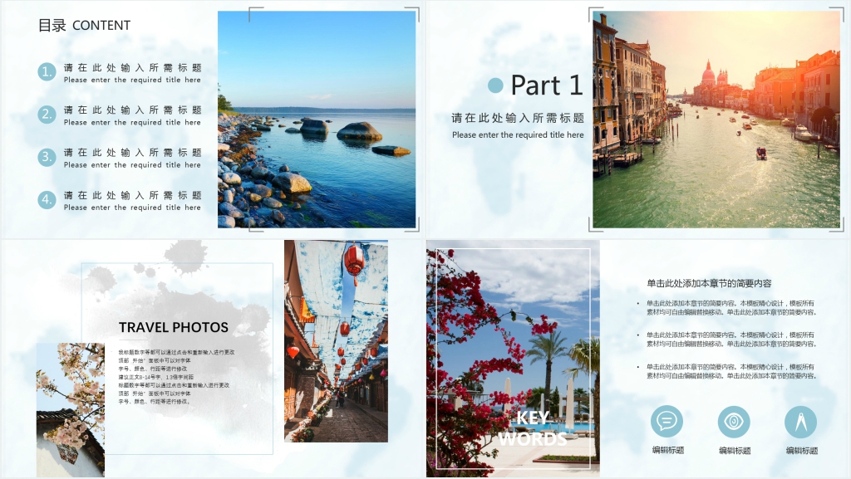This screenshot has height=479, width=851.
Task: Select the number 1 circle in contents
Action: [47, 72]
